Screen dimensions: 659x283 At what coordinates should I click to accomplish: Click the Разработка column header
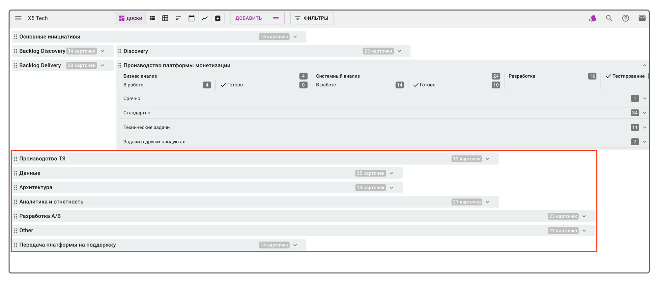tap(522, 76)
